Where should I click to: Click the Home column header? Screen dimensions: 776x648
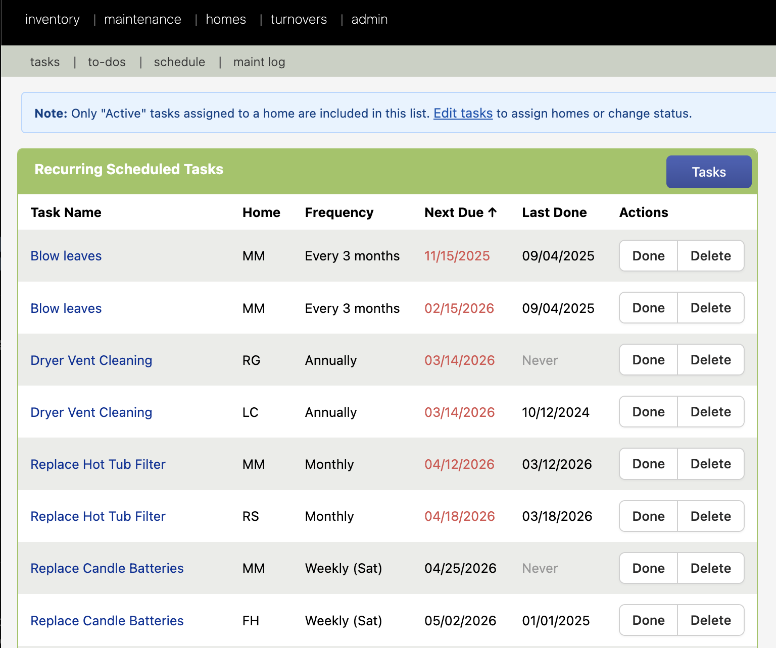[x=261, y=212]
